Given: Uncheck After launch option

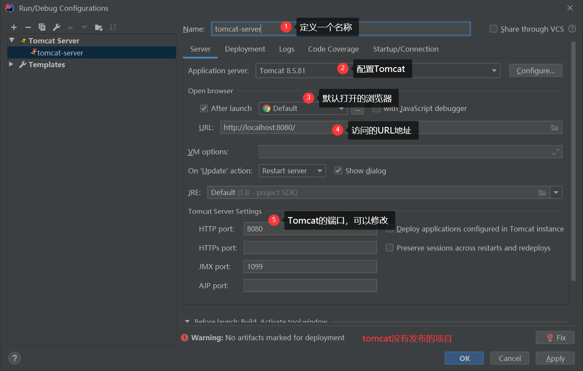Looking at the screenshot, I should [x=204, y=108].
